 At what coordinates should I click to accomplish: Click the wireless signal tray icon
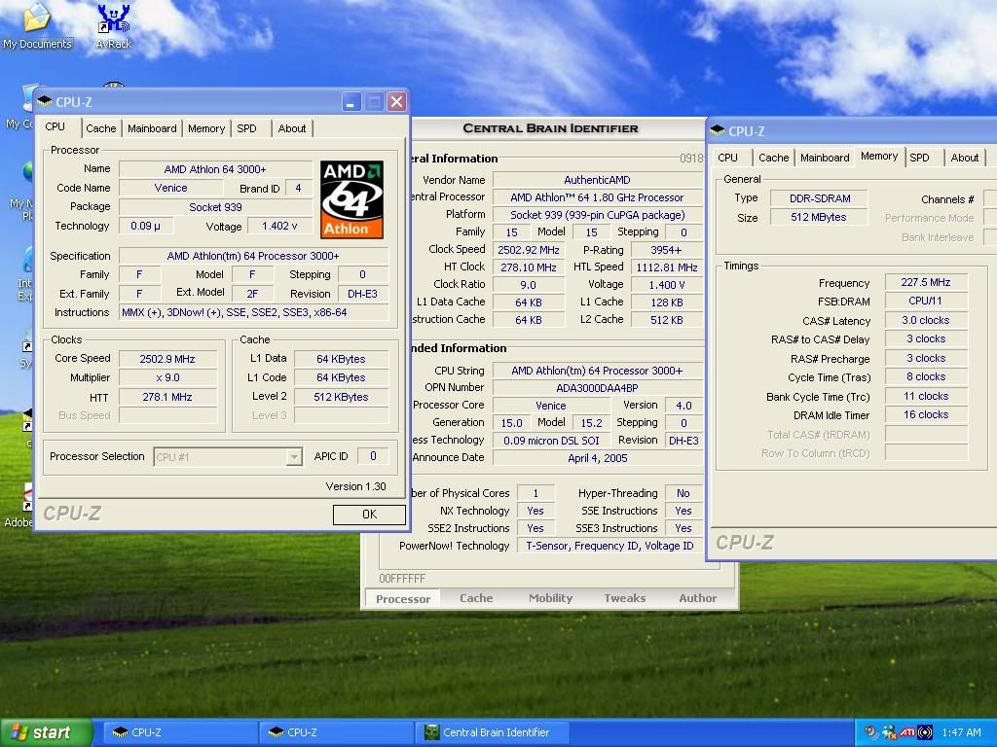[x=924, y=732]
